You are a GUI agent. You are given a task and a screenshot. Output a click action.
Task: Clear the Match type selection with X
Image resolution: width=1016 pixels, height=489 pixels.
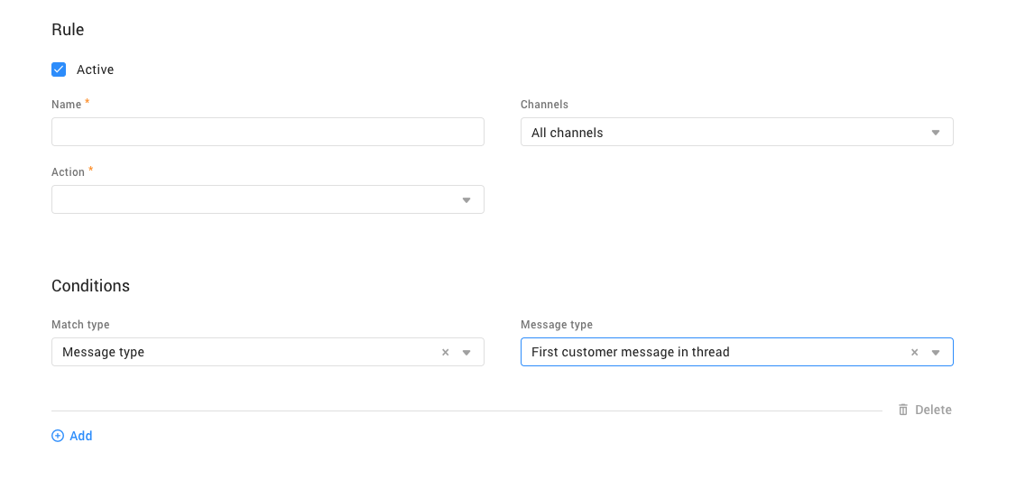pos(445,353)
